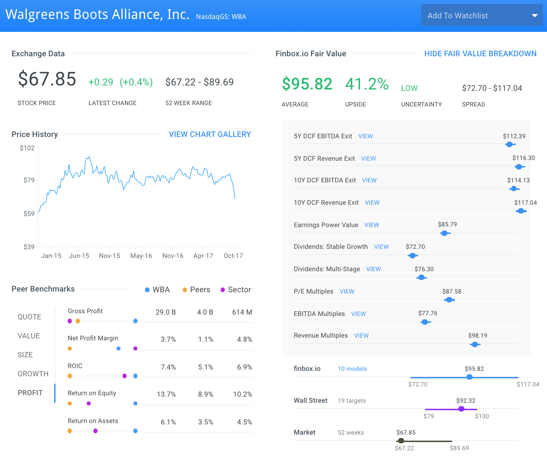View the Revenue Multiples model

(361, 336)
